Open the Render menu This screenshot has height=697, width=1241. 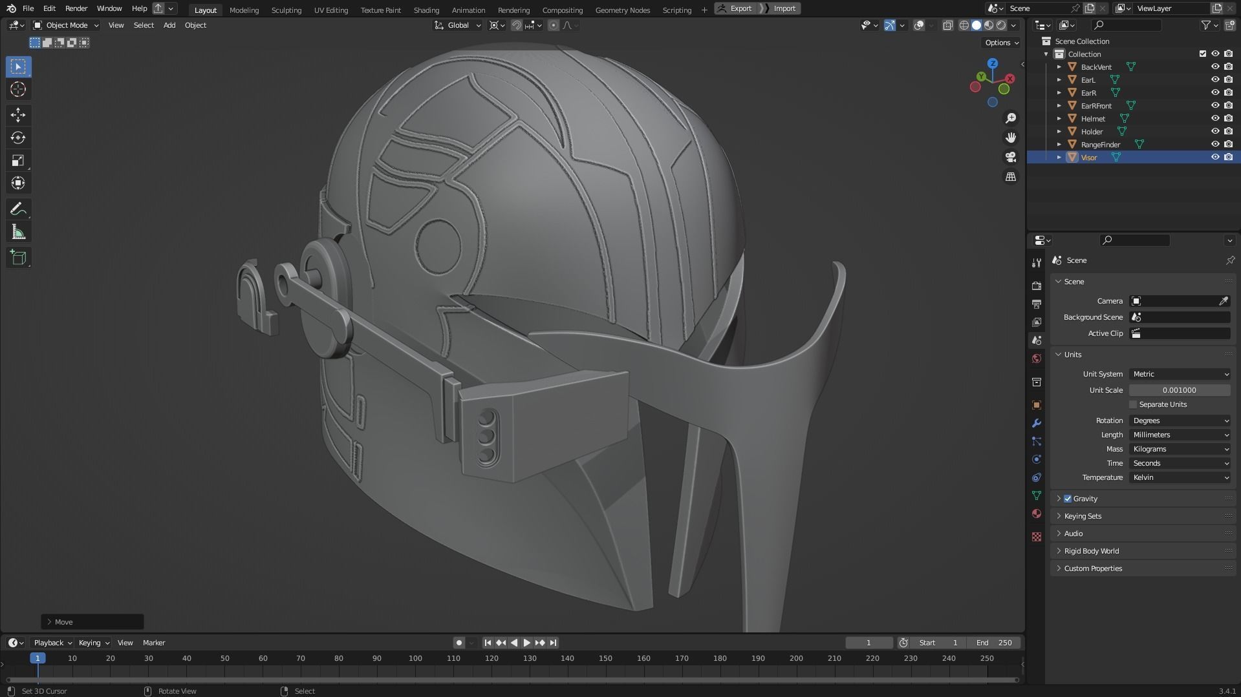coord(76,8)
